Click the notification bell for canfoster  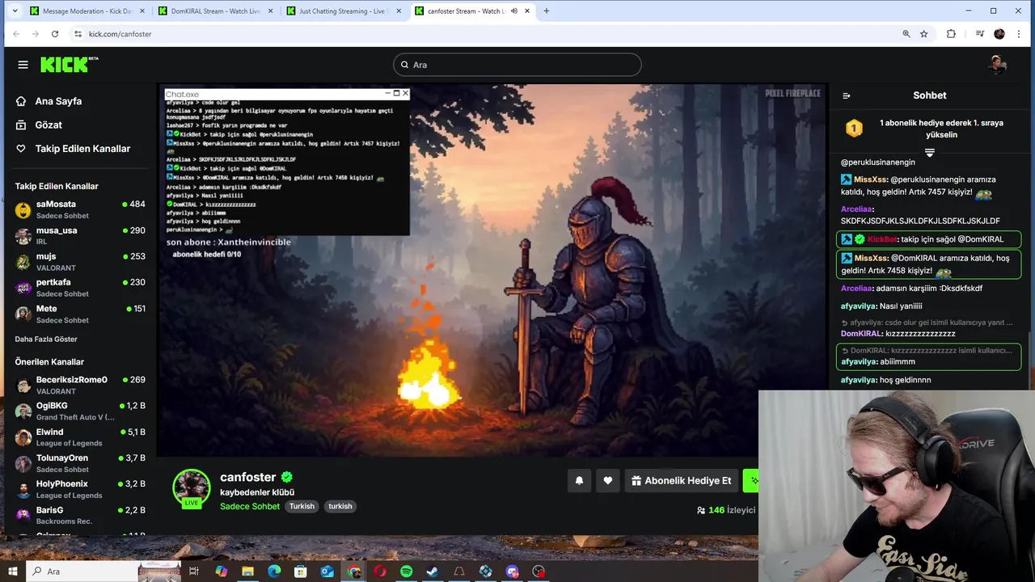tap(579, 480)
